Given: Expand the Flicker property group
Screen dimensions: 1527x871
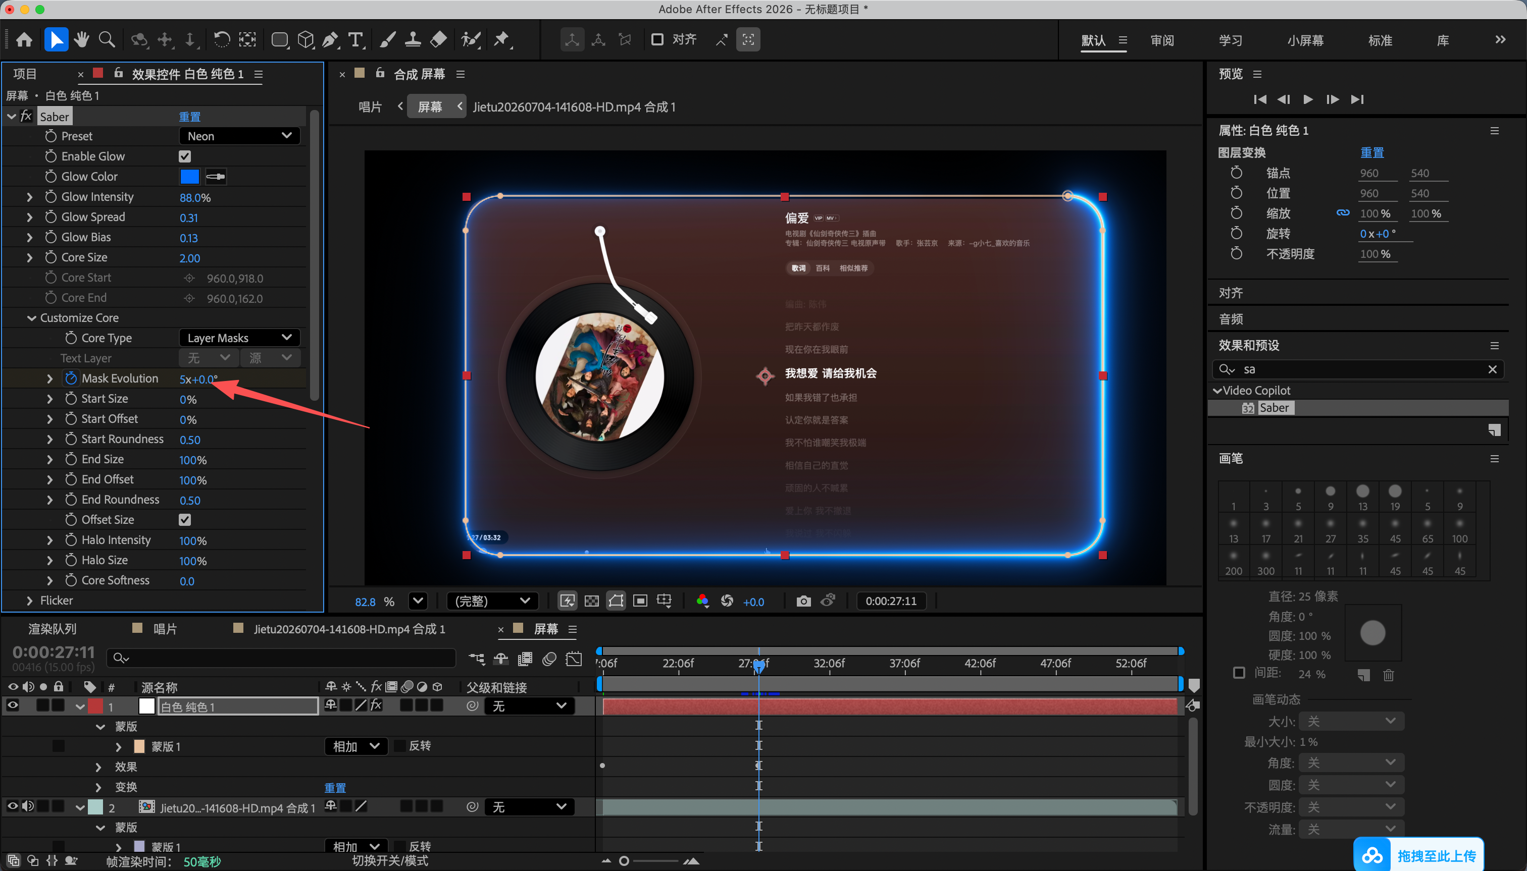Looking at the screenshot, I should [x=29, y=600].
